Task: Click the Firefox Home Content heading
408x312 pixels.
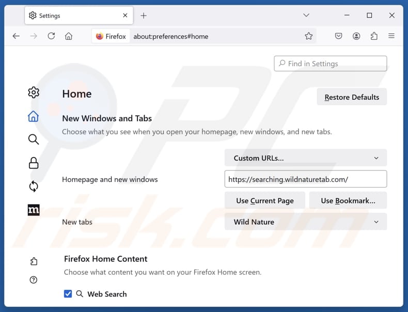Action: click(106, 259)
